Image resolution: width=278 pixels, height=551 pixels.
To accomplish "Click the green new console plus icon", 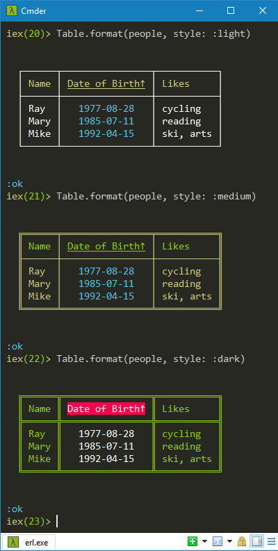I will click(193, 541).
